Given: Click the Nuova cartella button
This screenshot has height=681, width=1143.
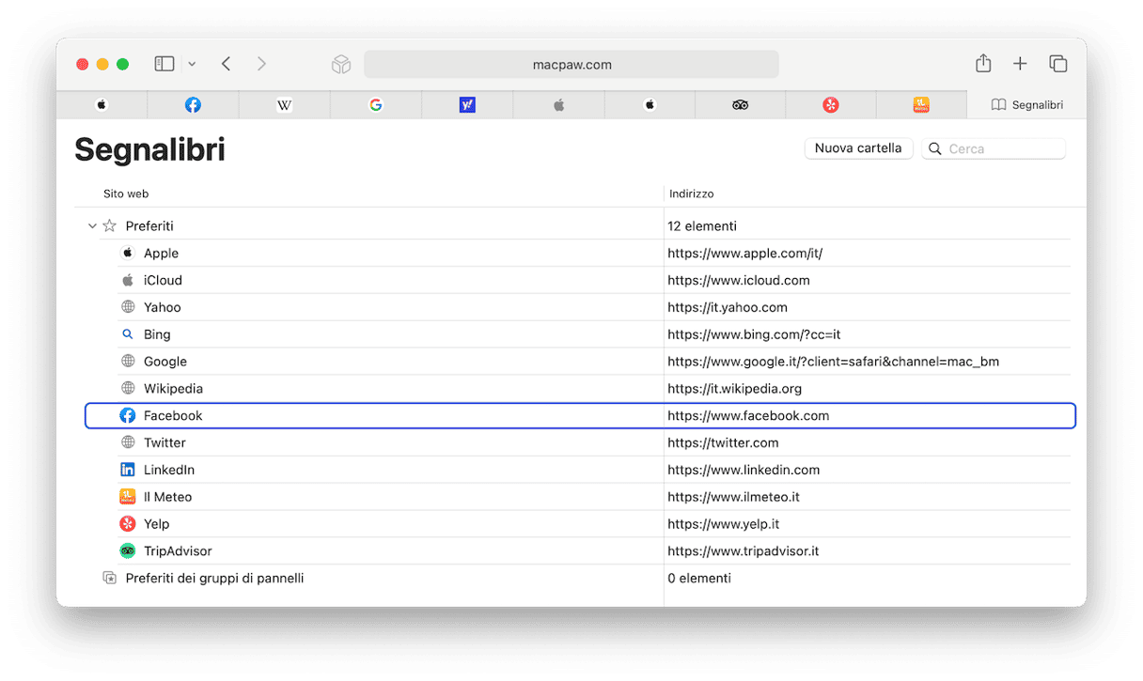Looking at the screenshot, I should (x=858, y=148).
